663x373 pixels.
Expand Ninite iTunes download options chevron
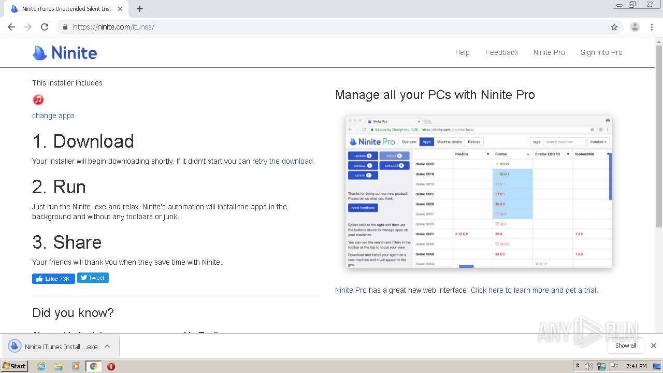(x=107, y=346)
